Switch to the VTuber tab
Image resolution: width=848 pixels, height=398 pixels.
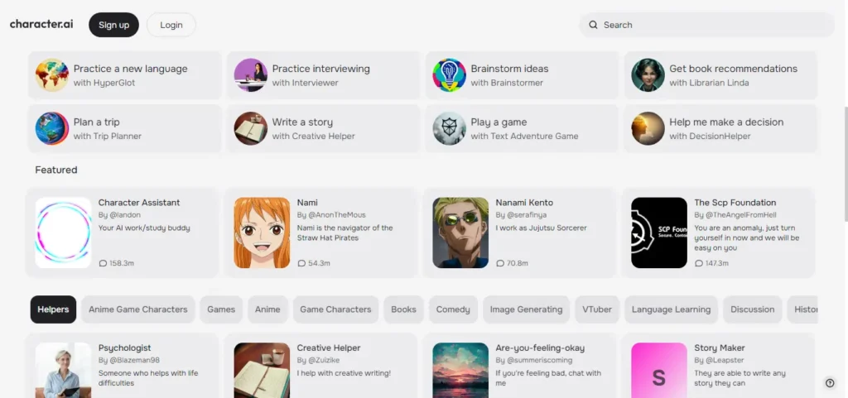(597, 309)
